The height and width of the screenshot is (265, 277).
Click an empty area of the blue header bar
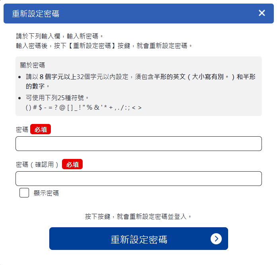[159, 14]
